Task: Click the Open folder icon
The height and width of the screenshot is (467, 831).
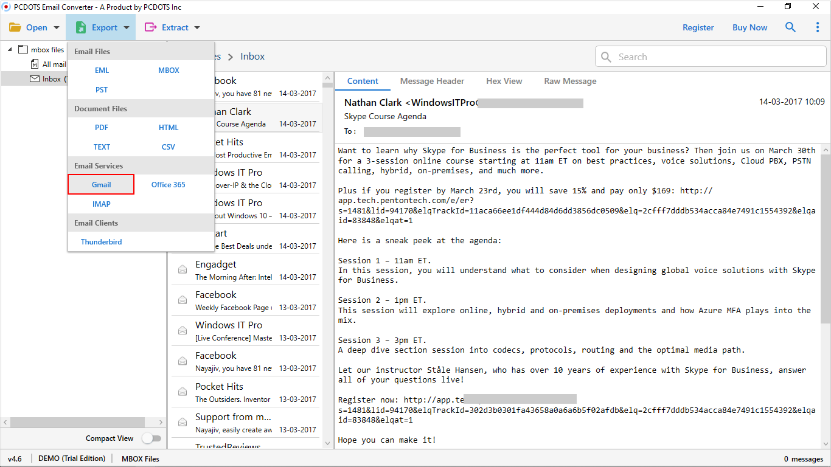Action: tap(15, 27)
